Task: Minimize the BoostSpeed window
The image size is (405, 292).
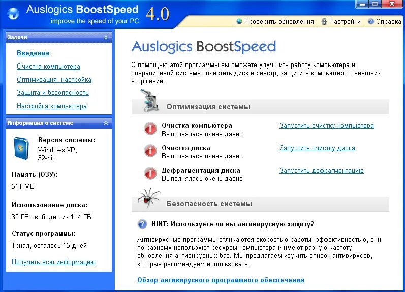Action: point(363,4)
